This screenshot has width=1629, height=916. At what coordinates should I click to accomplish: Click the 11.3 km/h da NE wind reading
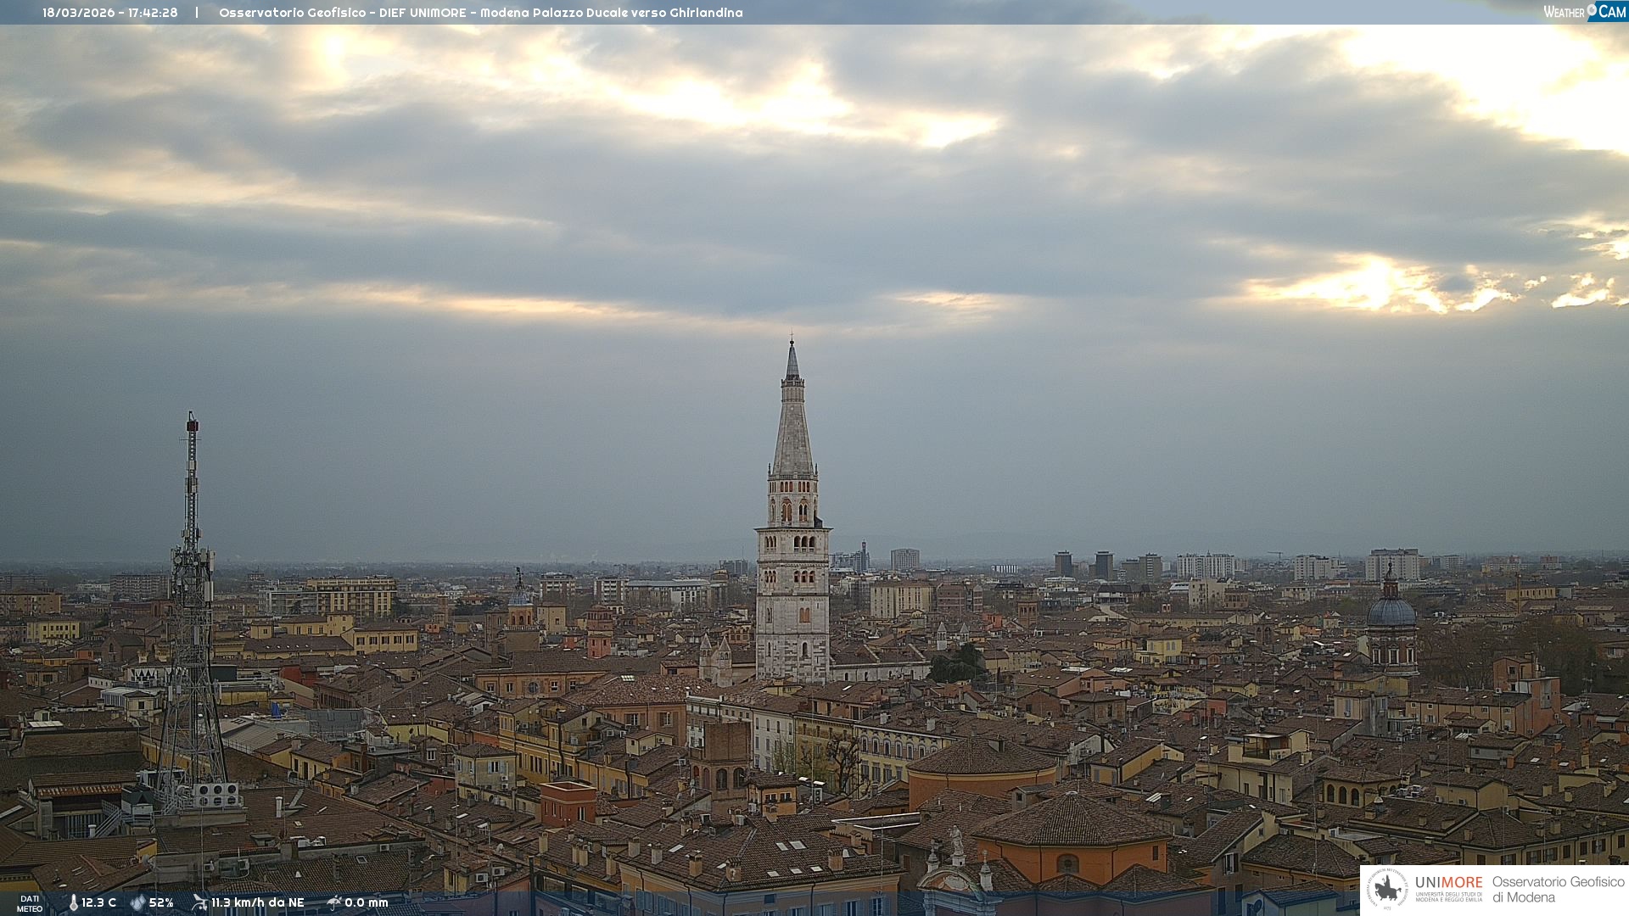pyautogui.click(x=257, y=902)
